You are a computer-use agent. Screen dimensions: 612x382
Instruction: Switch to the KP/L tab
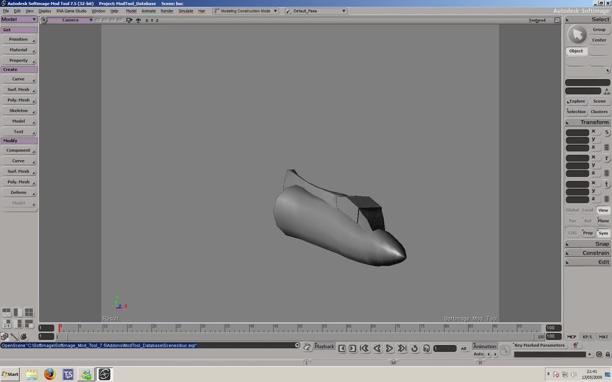[x=587, y=337]
